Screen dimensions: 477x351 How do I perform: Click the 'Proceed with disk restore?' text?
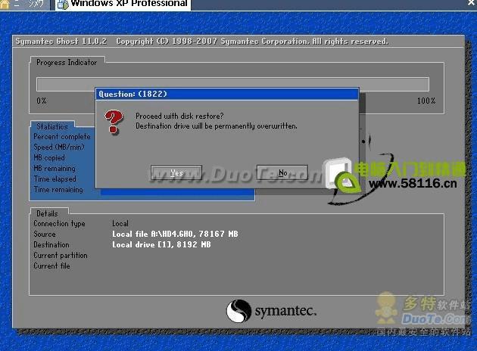pyautogui.click(x=179, y=116)
